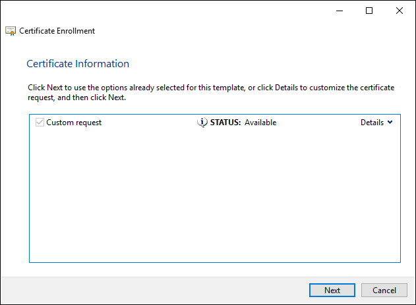Click the Certificate Enrollment title text
This screenshot has height=305, width=416.
point(57,31)
